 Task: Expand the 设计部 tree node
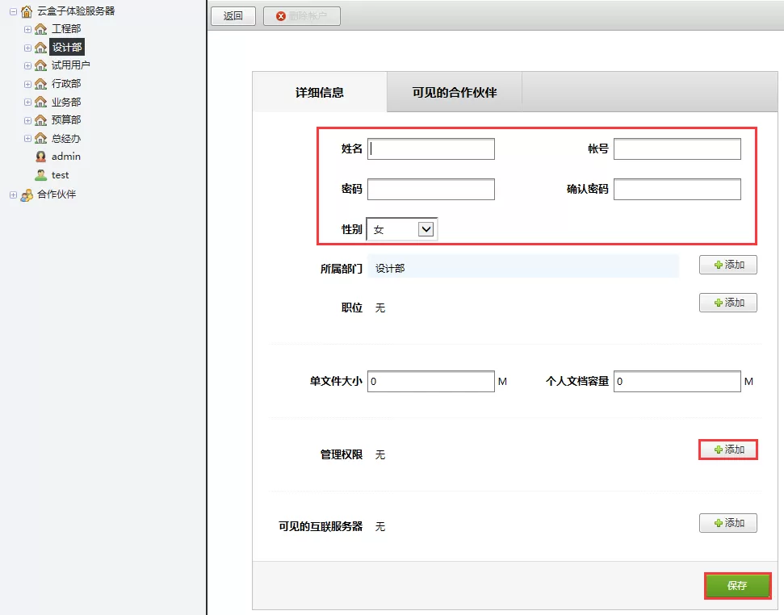click(x=27, y=48)
